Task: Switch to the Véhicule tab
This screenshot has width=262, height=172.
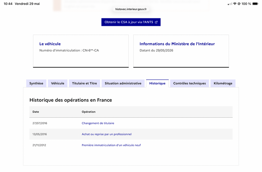Action: tap(58, 83)
